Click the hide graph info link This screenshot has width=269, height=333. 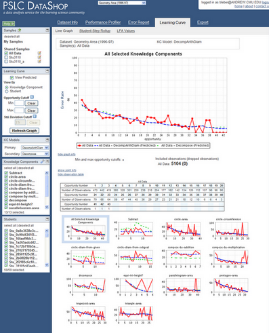[x=66, y=154]
